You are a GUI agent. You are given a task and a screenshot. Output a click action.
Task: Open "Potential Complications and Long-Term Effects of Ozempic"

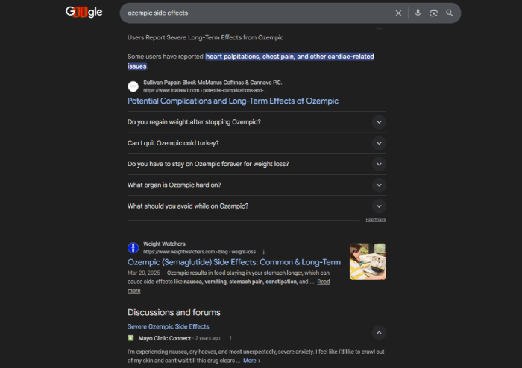[233, 101]
